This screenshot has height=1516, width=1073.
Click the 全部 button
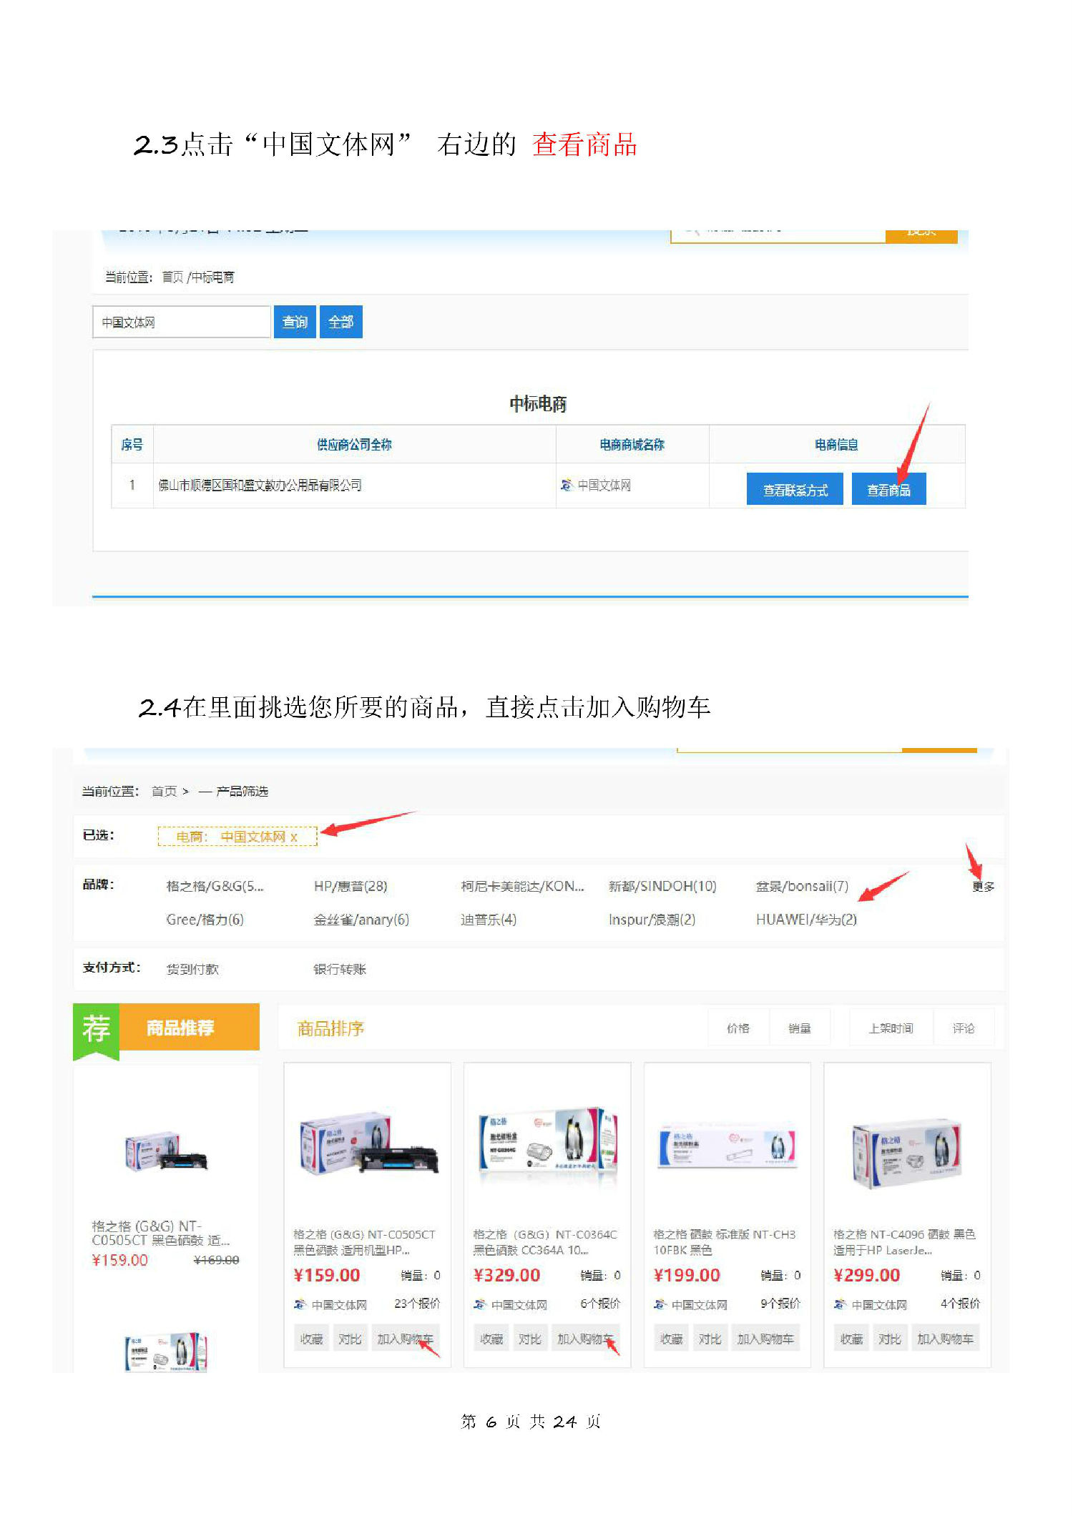click(340, 322)
